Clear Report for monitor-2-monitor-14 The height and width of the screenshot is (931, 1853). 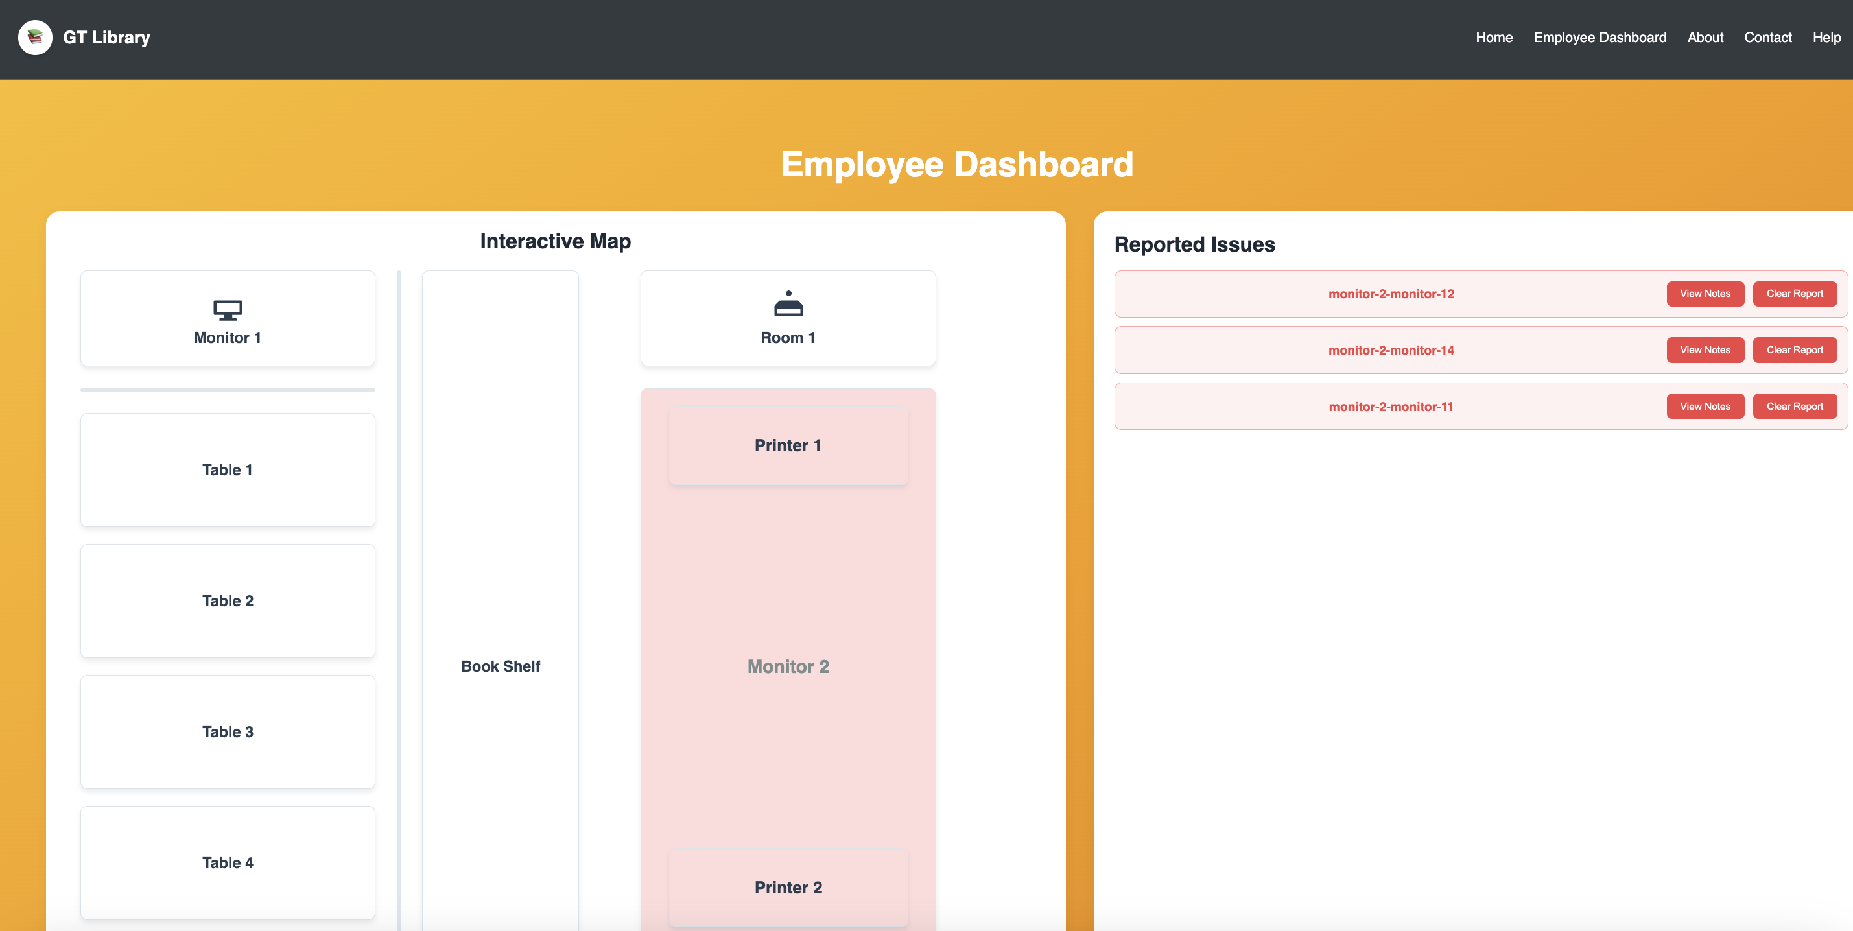(1794, 349)
